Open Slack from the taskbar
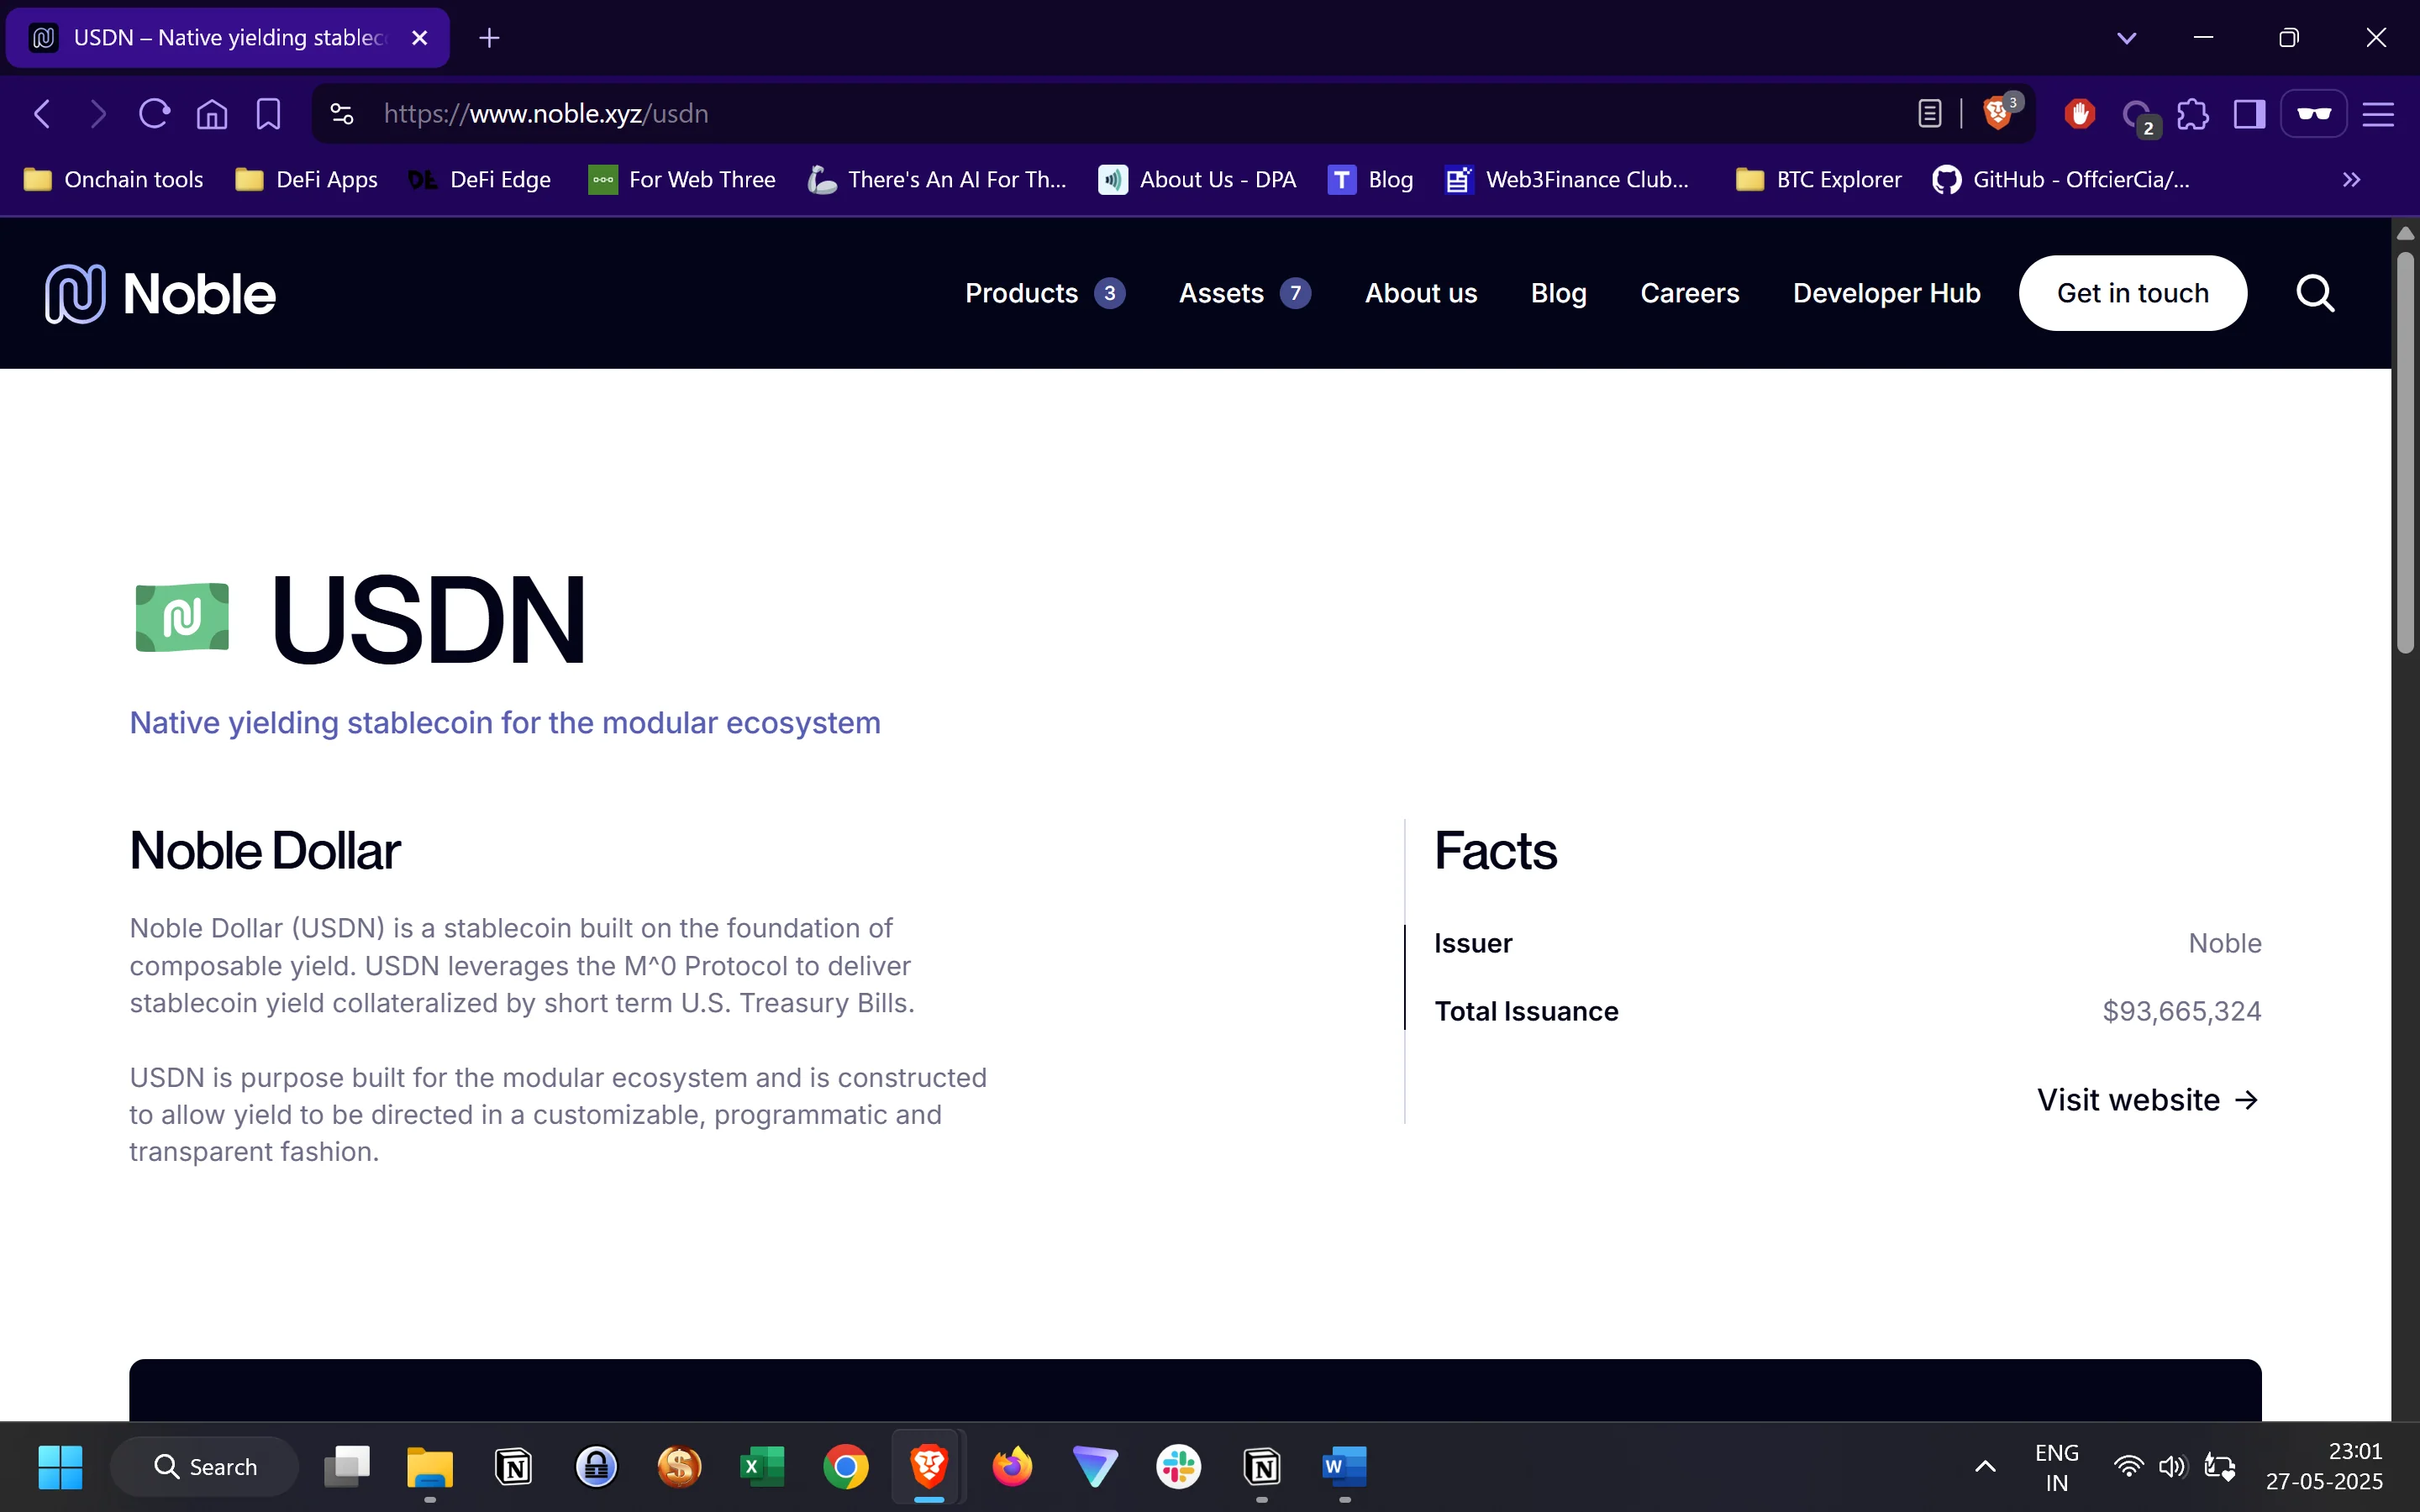The height and width of the screenshot is (1512, 2420). (x=1178, y=1467)
